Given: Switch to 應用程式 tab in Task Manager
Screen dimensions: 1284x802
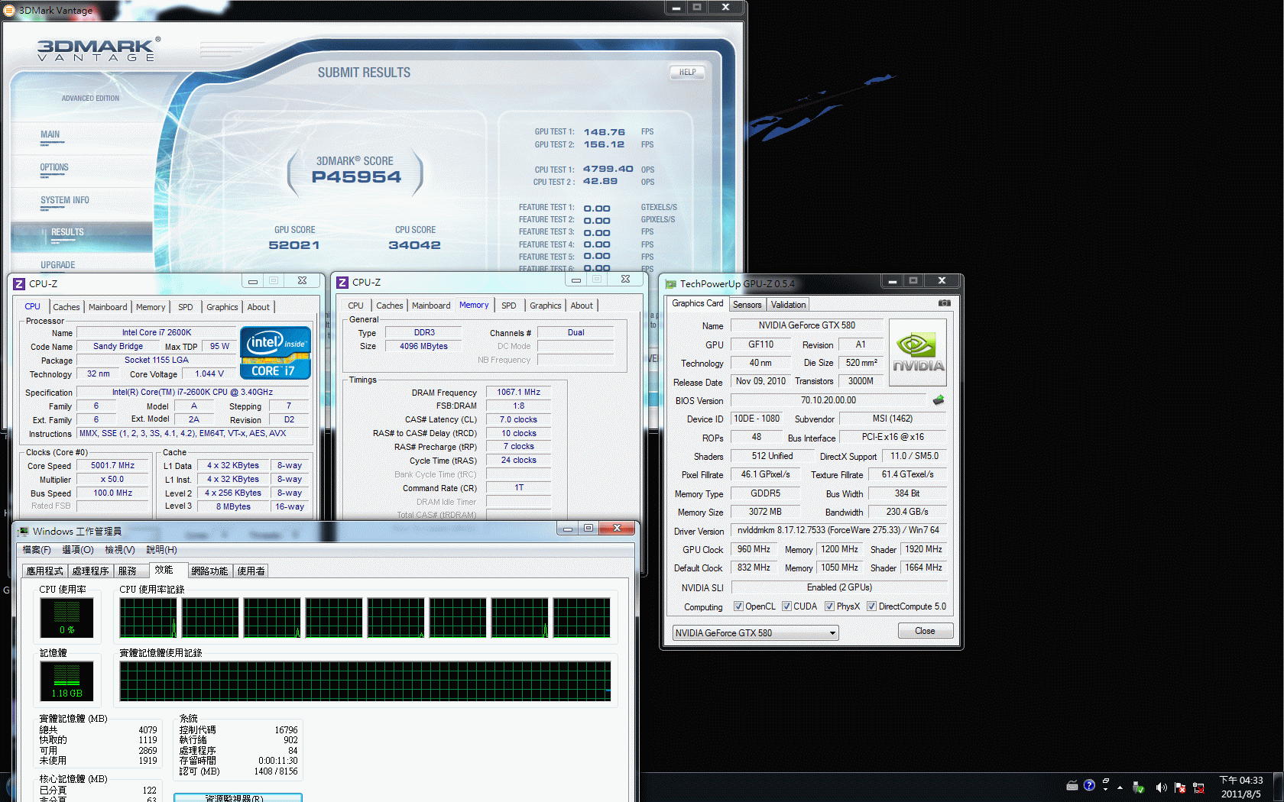Looking at the screenshot, I should point(45,571).
